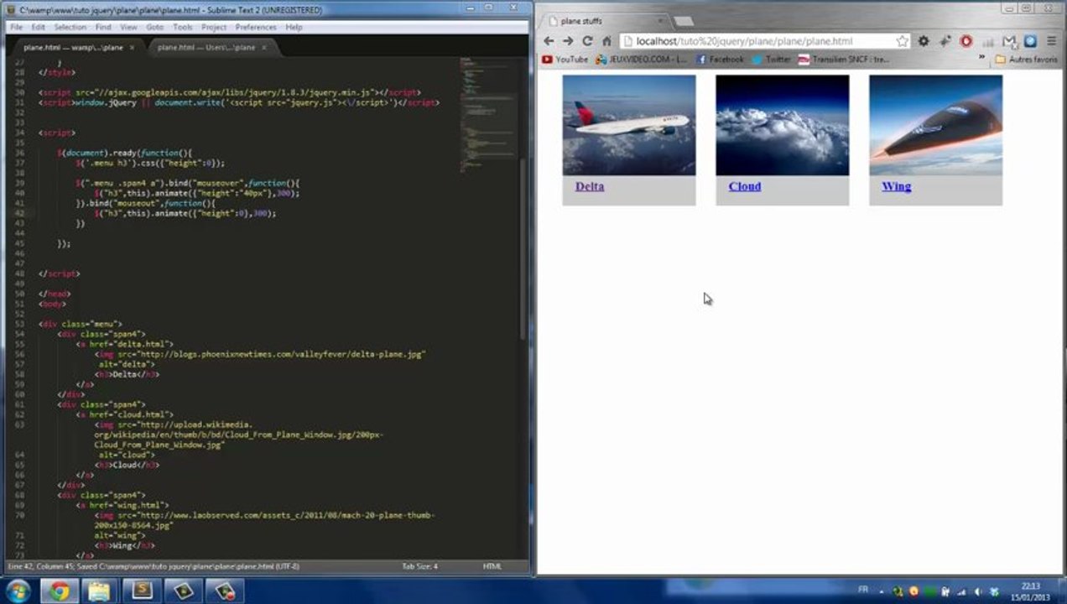Open a new Chrome tab
This screenshot has height=604, width=1067.
[684, 21]
